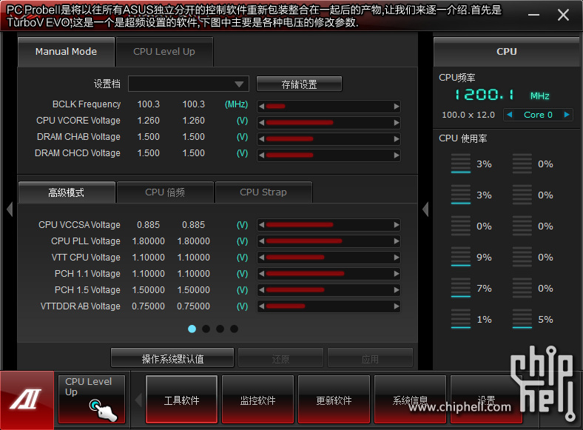This screenshot has height=430, width=583.
Task: Increase PCH 1.5 Voltage with right arrow
Action: coord(397,290)
